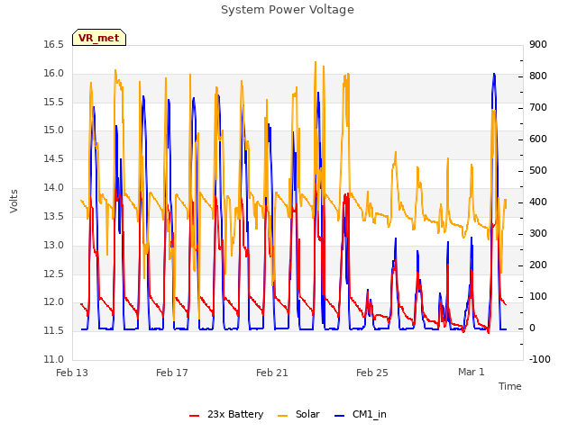Screen dimensions: 577x432
Task: Click the 16.5 left axis value
Action: pos(54,45)
